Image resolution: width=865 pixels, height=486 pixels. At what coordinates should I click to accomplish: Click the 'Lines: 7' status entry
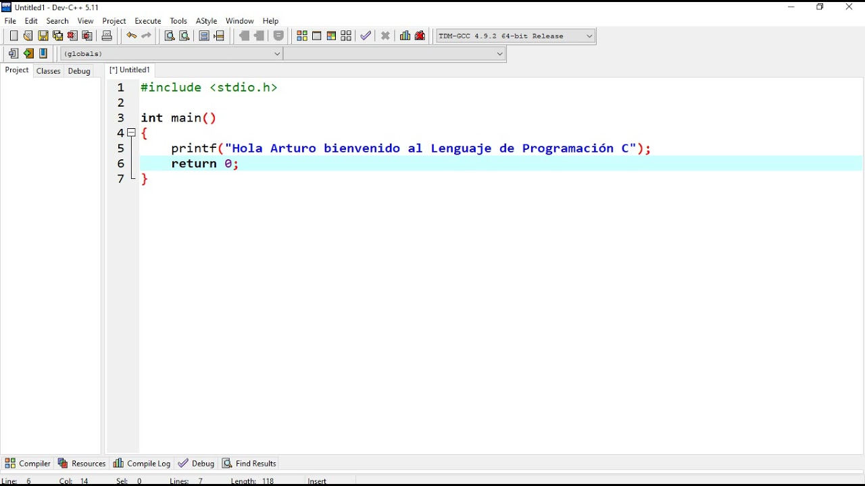tap(187, 481)
